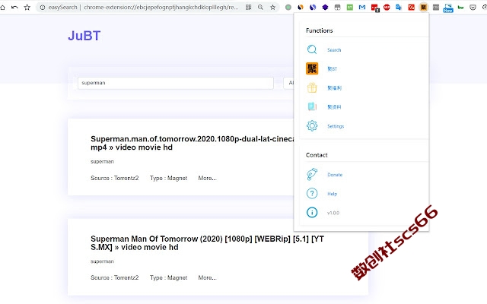This screenshot has width=487, height=304.
Task: Open the 聚BT link in popup
Action: pyautogui.click(x=332, y=69)
